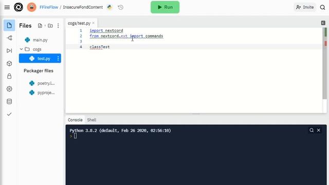
Task: Open the Secrets lock icon
Action: 9,76
